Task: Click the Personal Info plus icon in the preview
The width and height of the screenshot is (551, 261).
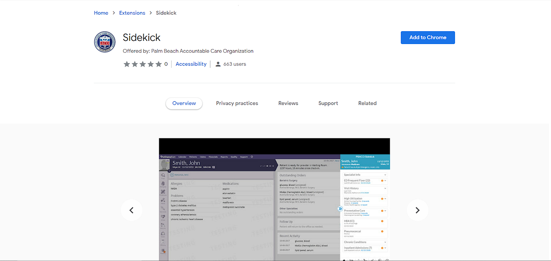Action: 172,175
